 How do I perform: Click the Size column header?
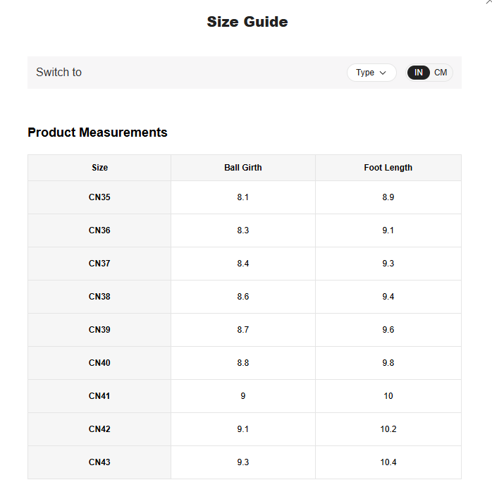coord(99,168)
